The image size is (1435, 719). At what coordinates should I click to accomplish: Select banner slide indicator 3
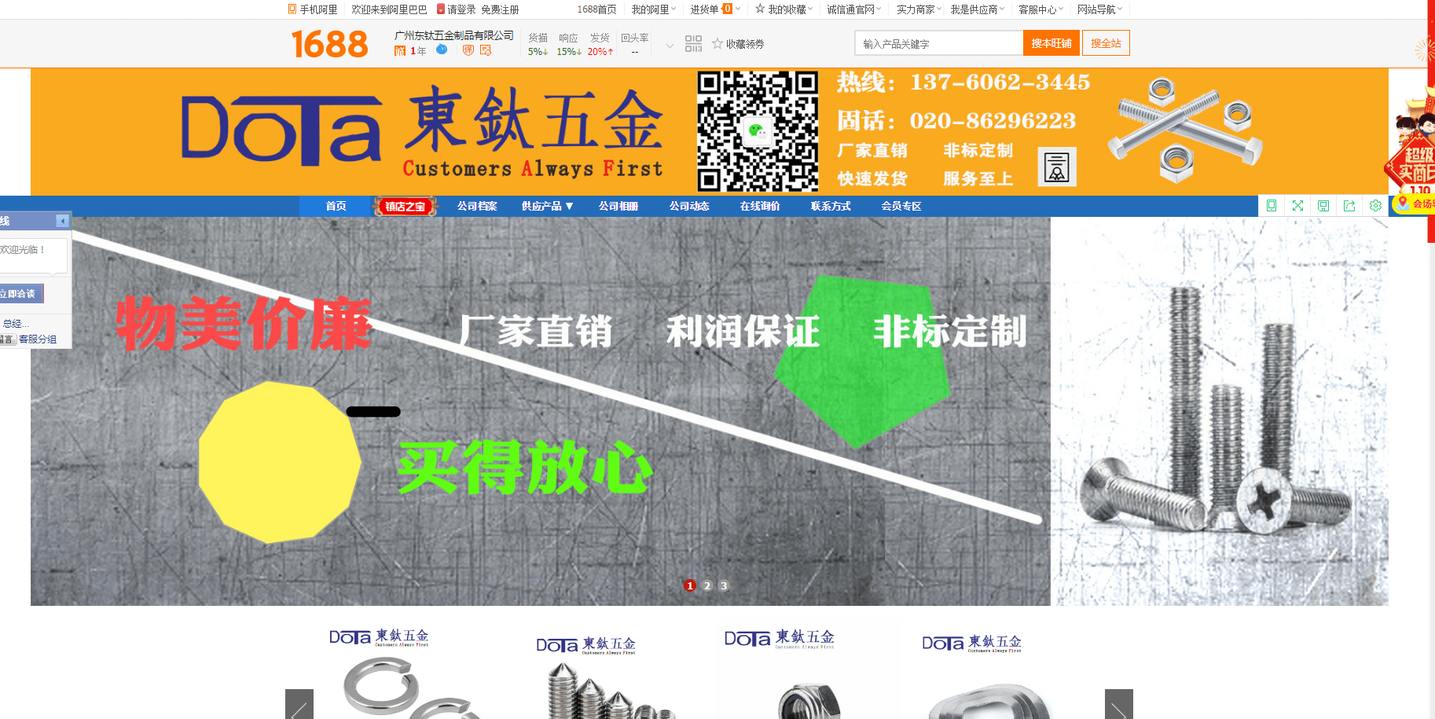(x=724, y=585)
